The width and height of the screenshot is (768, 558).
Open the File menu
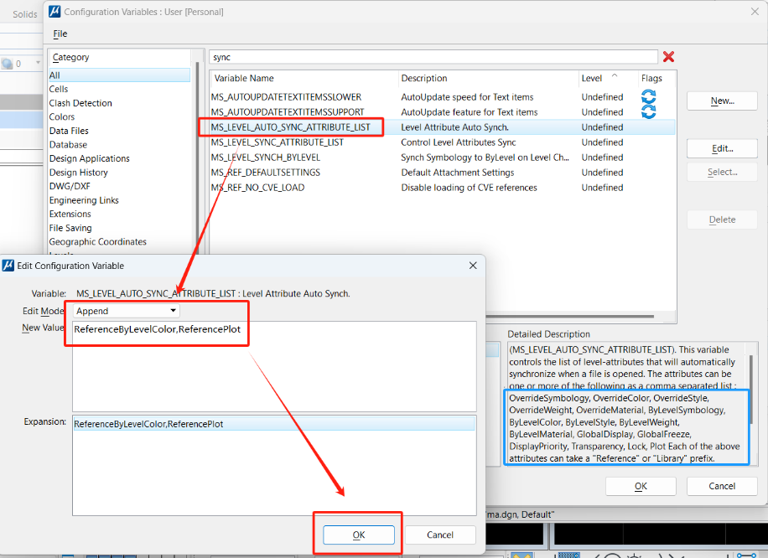[60, 34]
